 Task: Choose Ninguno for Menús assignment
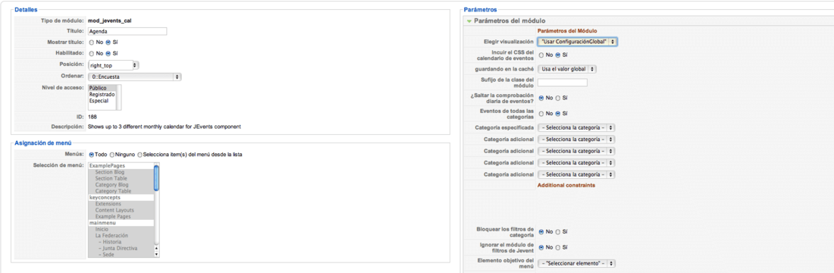[112, 155]
